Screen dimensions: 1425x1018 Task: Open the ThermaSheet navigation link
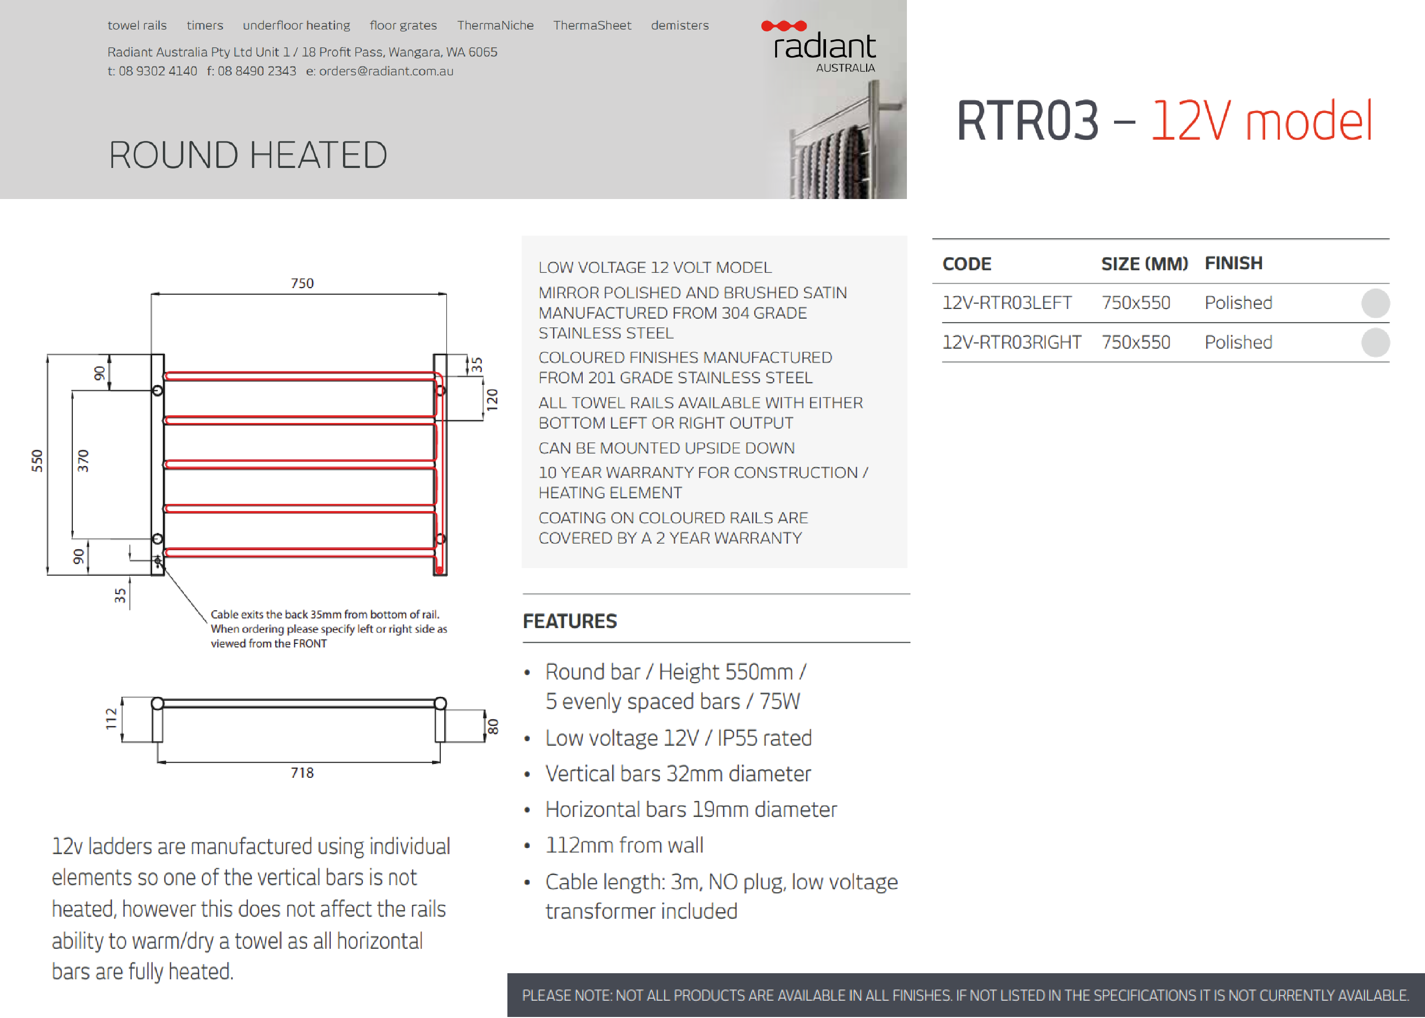point(591,25)
